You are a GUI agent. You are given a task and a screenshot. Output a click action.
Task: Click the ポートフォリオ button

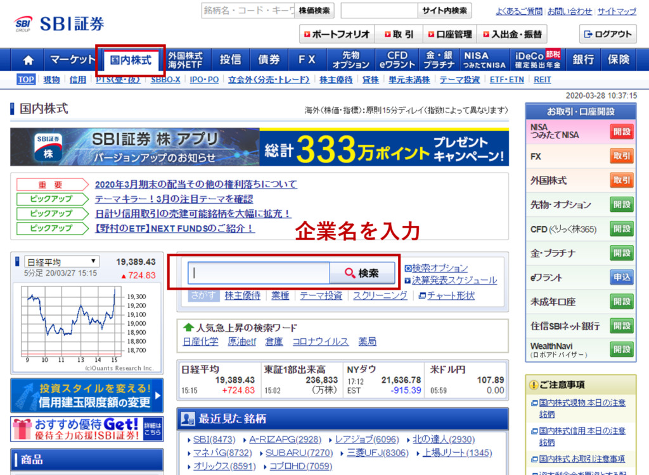336,34
